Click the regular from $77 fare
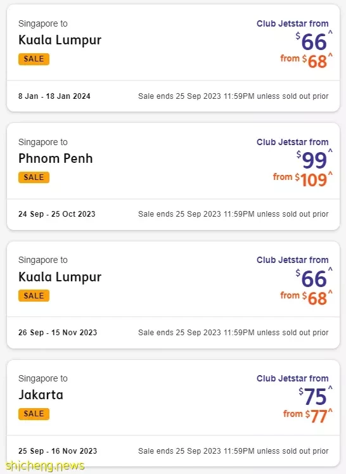346x474 pixels. 305,416
